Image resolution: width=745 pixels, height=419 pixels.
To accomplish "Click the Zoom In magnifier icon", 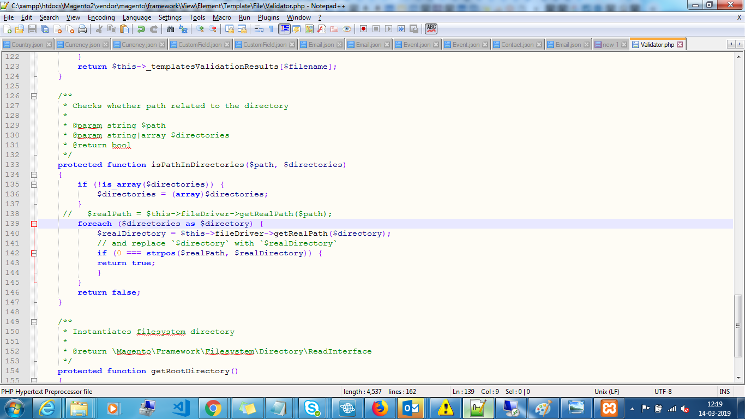I will pyautogui.click(x=200, y=29).
